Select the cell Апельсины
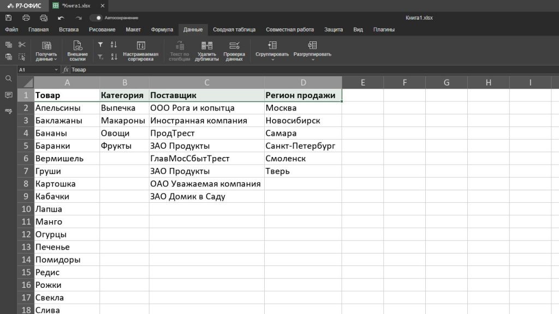Viewport: 559px width, 314px height. pos(67,108)
